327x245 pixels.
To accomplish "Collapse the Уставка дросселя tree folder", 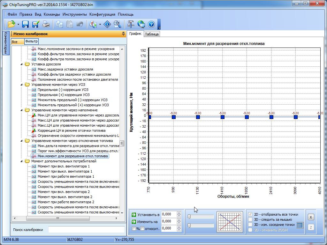I will coord(22,64).
